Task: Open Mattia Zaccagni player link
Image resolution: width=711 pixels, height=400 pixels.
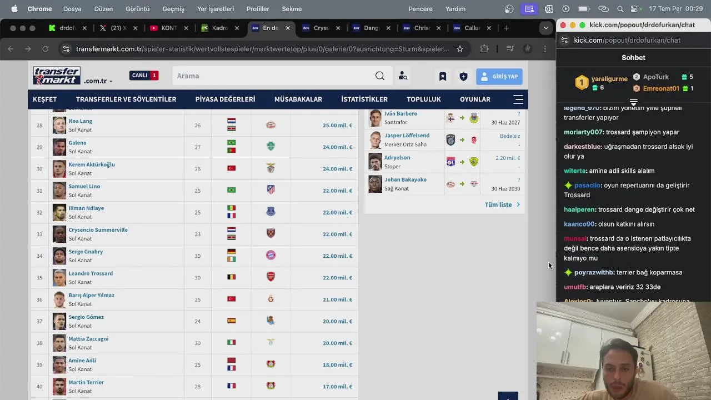Action: 88,339
